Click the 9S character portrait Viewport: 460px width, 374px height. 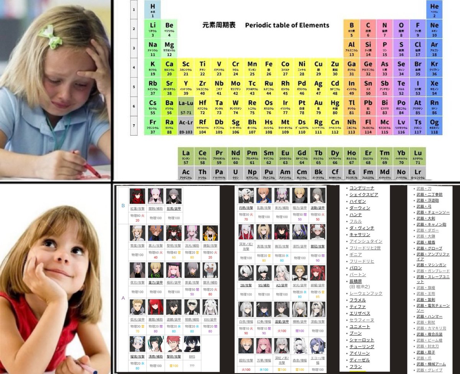coord(264,273)
